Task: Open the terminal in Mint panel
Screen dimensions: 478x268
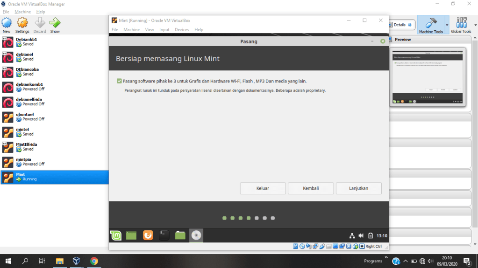Action: tap(164, 235)
